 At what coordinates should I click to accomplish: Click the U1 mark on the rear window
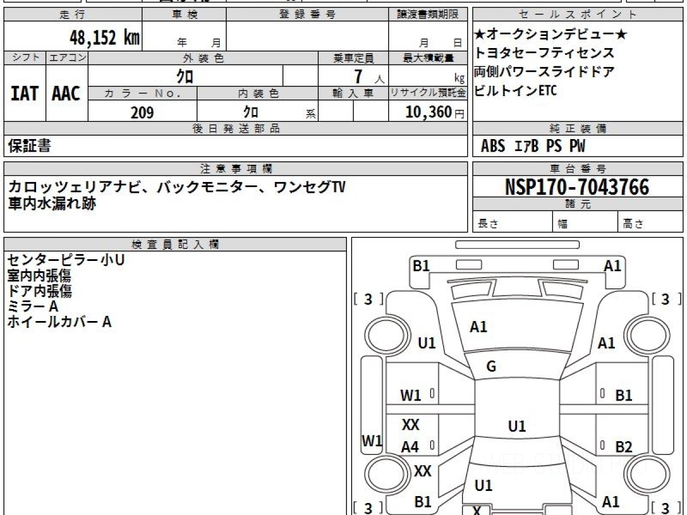(484, 486)
